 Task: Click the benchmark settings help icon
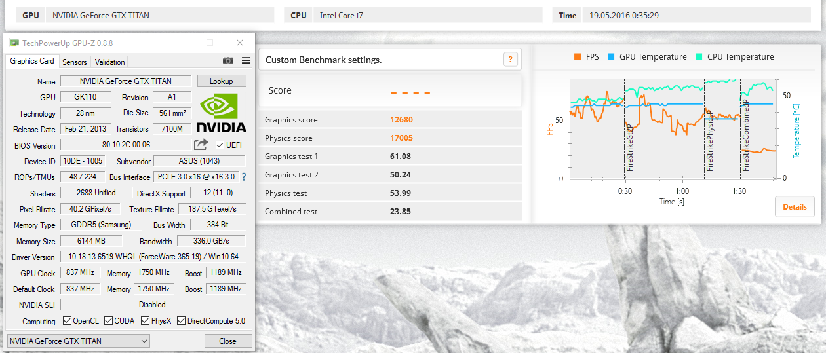point(511,60)
